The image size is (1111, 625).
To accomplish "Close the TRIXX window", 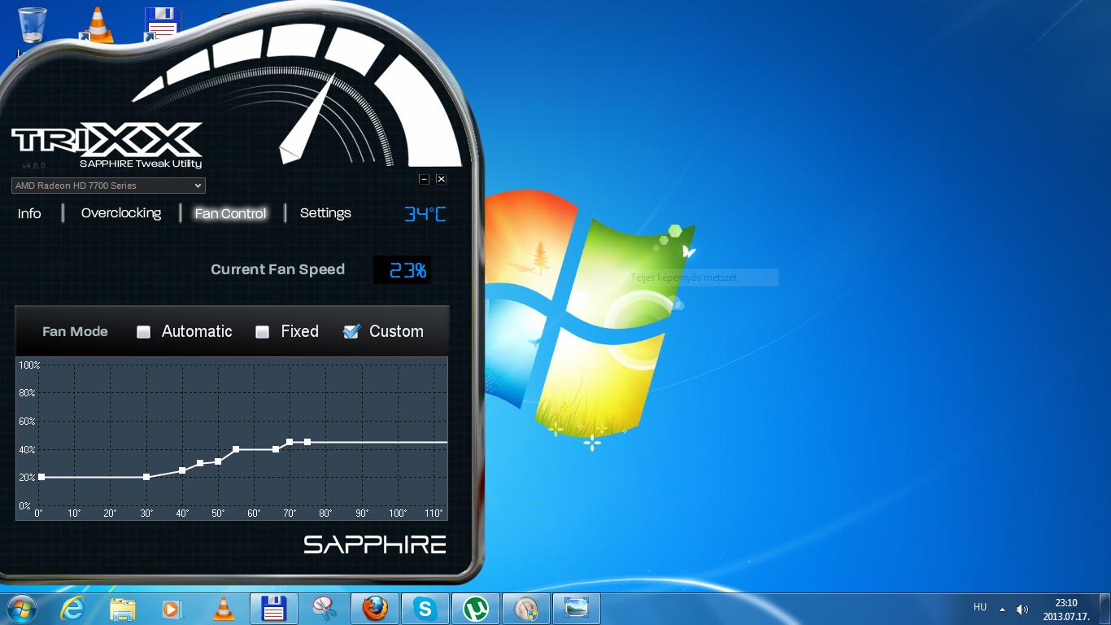I will point(441,179).
